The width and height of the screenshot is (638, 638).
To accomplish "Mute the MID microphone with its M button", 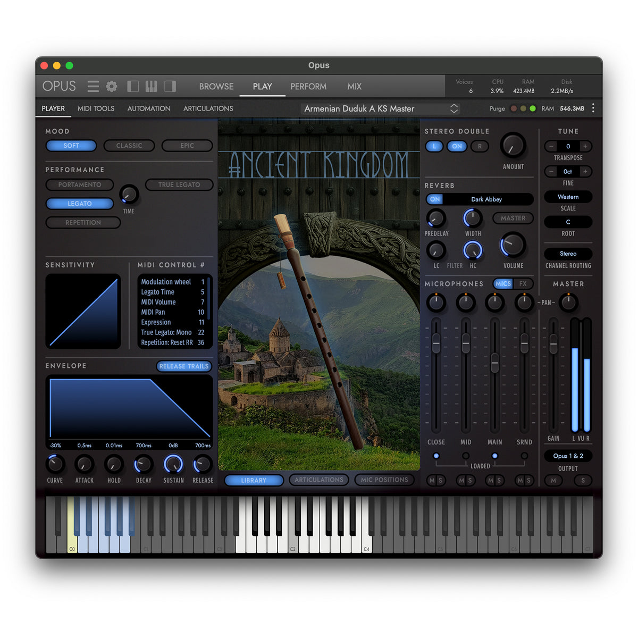I will tap(461, 481).
